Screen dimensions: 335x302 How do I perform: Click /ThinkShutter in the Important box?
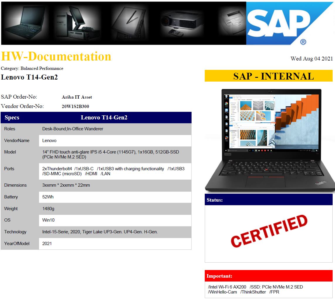point(253,292)
